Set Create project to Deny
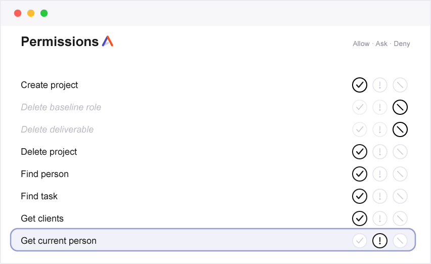Viewport: 431px width, 264px height. click(400, 85)
